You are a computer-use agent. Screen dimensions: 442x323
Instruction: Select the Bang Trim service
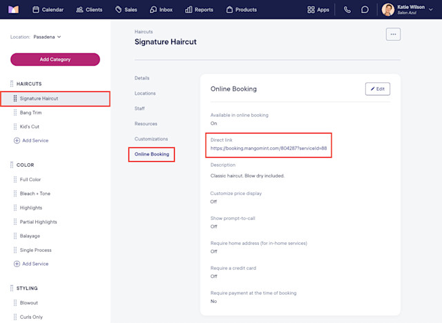(30, 113)
